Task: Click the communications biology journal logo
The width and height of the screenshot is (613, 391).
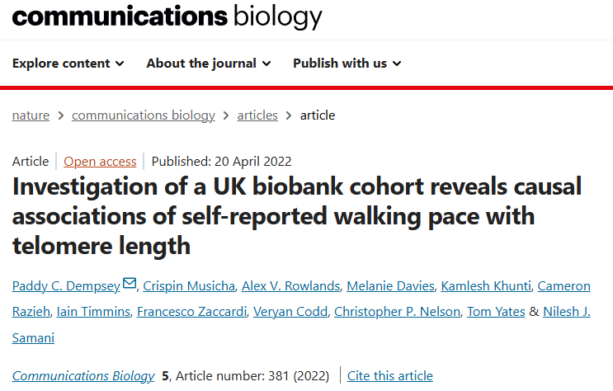Action: 167,16
